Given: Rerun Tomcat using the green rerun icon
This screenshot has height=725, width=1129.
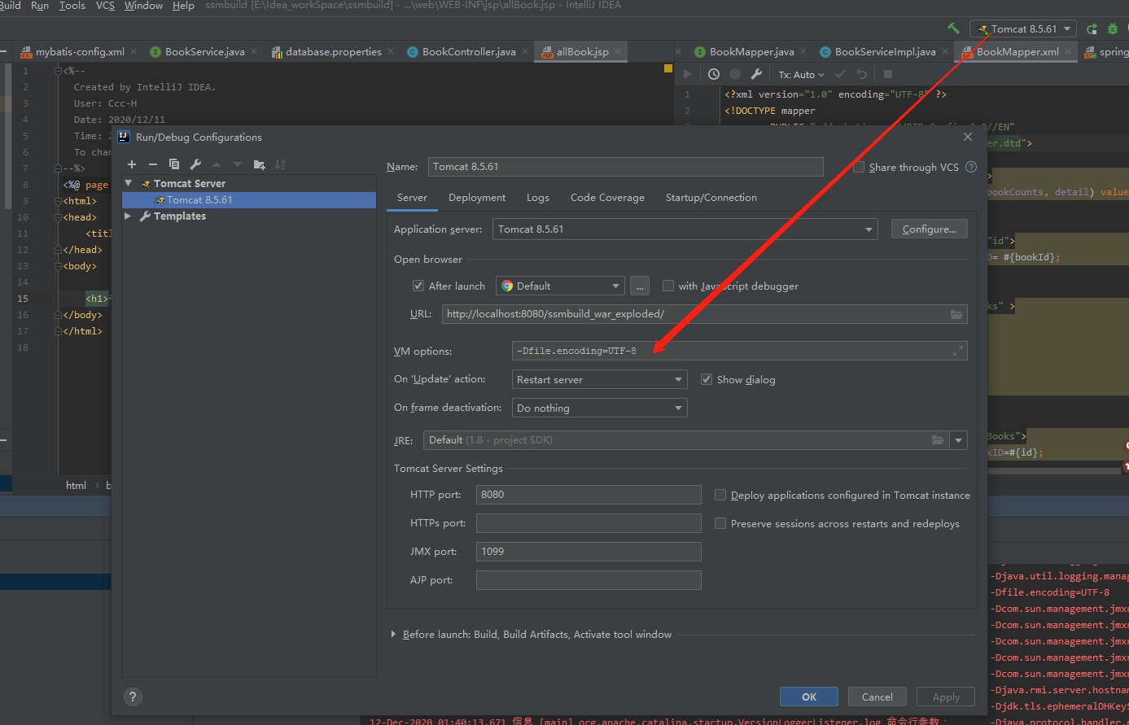Looking at the screenshot, I should click(1092, 28).
